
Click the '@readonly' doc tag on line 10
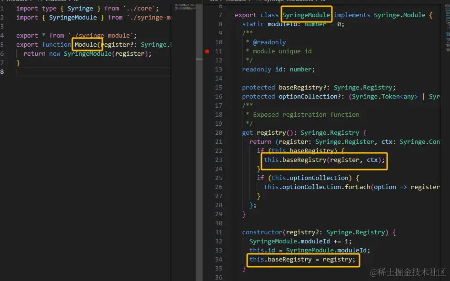pos(269,42)
